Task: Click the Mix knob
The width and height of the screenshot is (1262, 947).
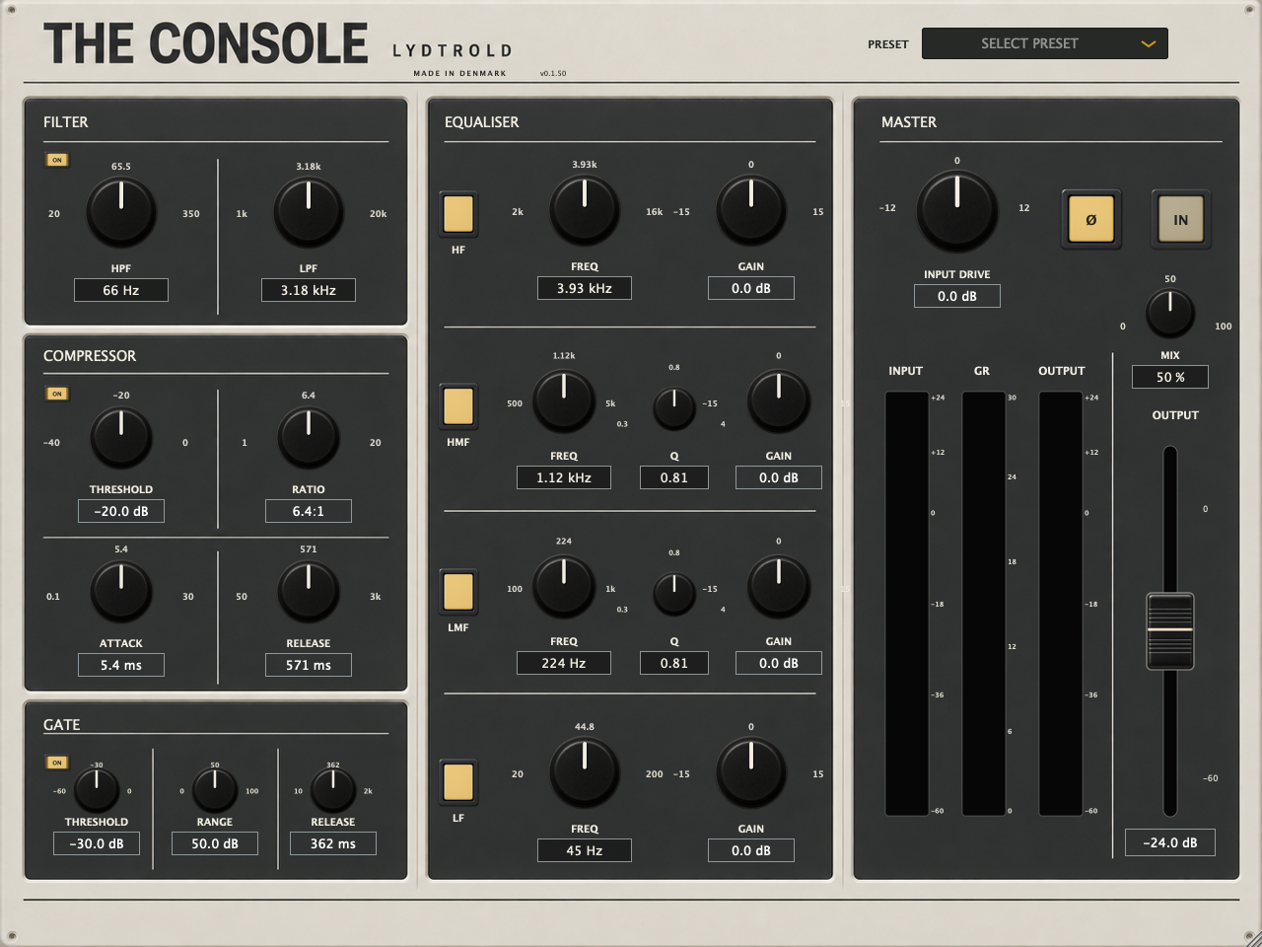Action: 1170,314
